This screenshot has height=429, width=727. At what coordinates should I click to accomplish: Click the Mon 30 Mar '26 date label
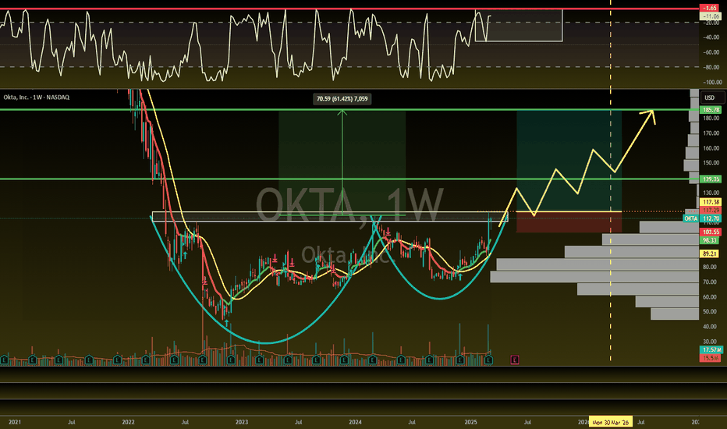tap(610, 422)
